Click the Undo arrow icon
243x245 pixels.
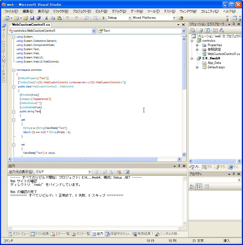pos(67,18)
